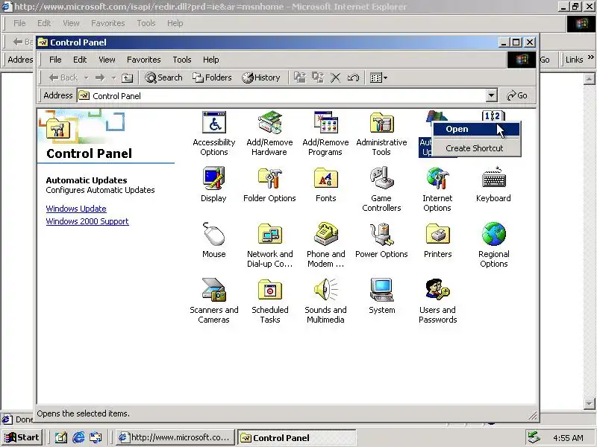Expand Internet Explorer Links toolbar chevron
This screenshot has height=447, width=597.
click(x=590, y=57)
